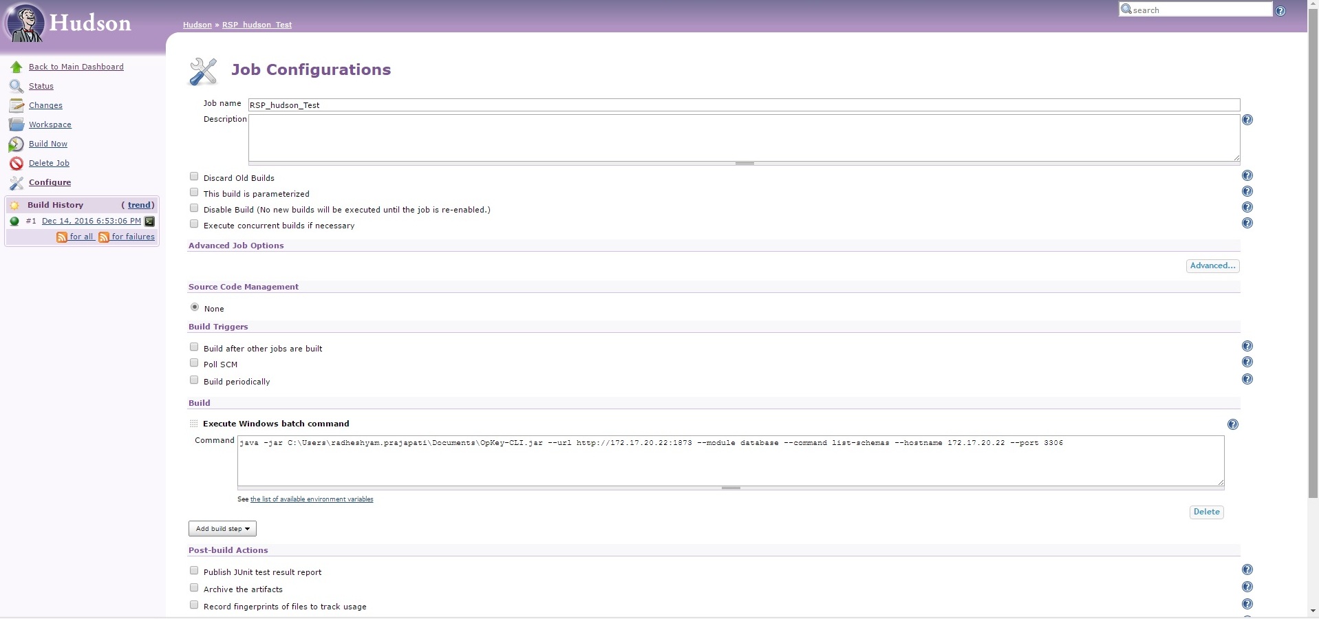Open help for Publish JUnit test result report
Image resolution: width=1319 pixels, height=619 pixels.
click(x=1247, y=569)
